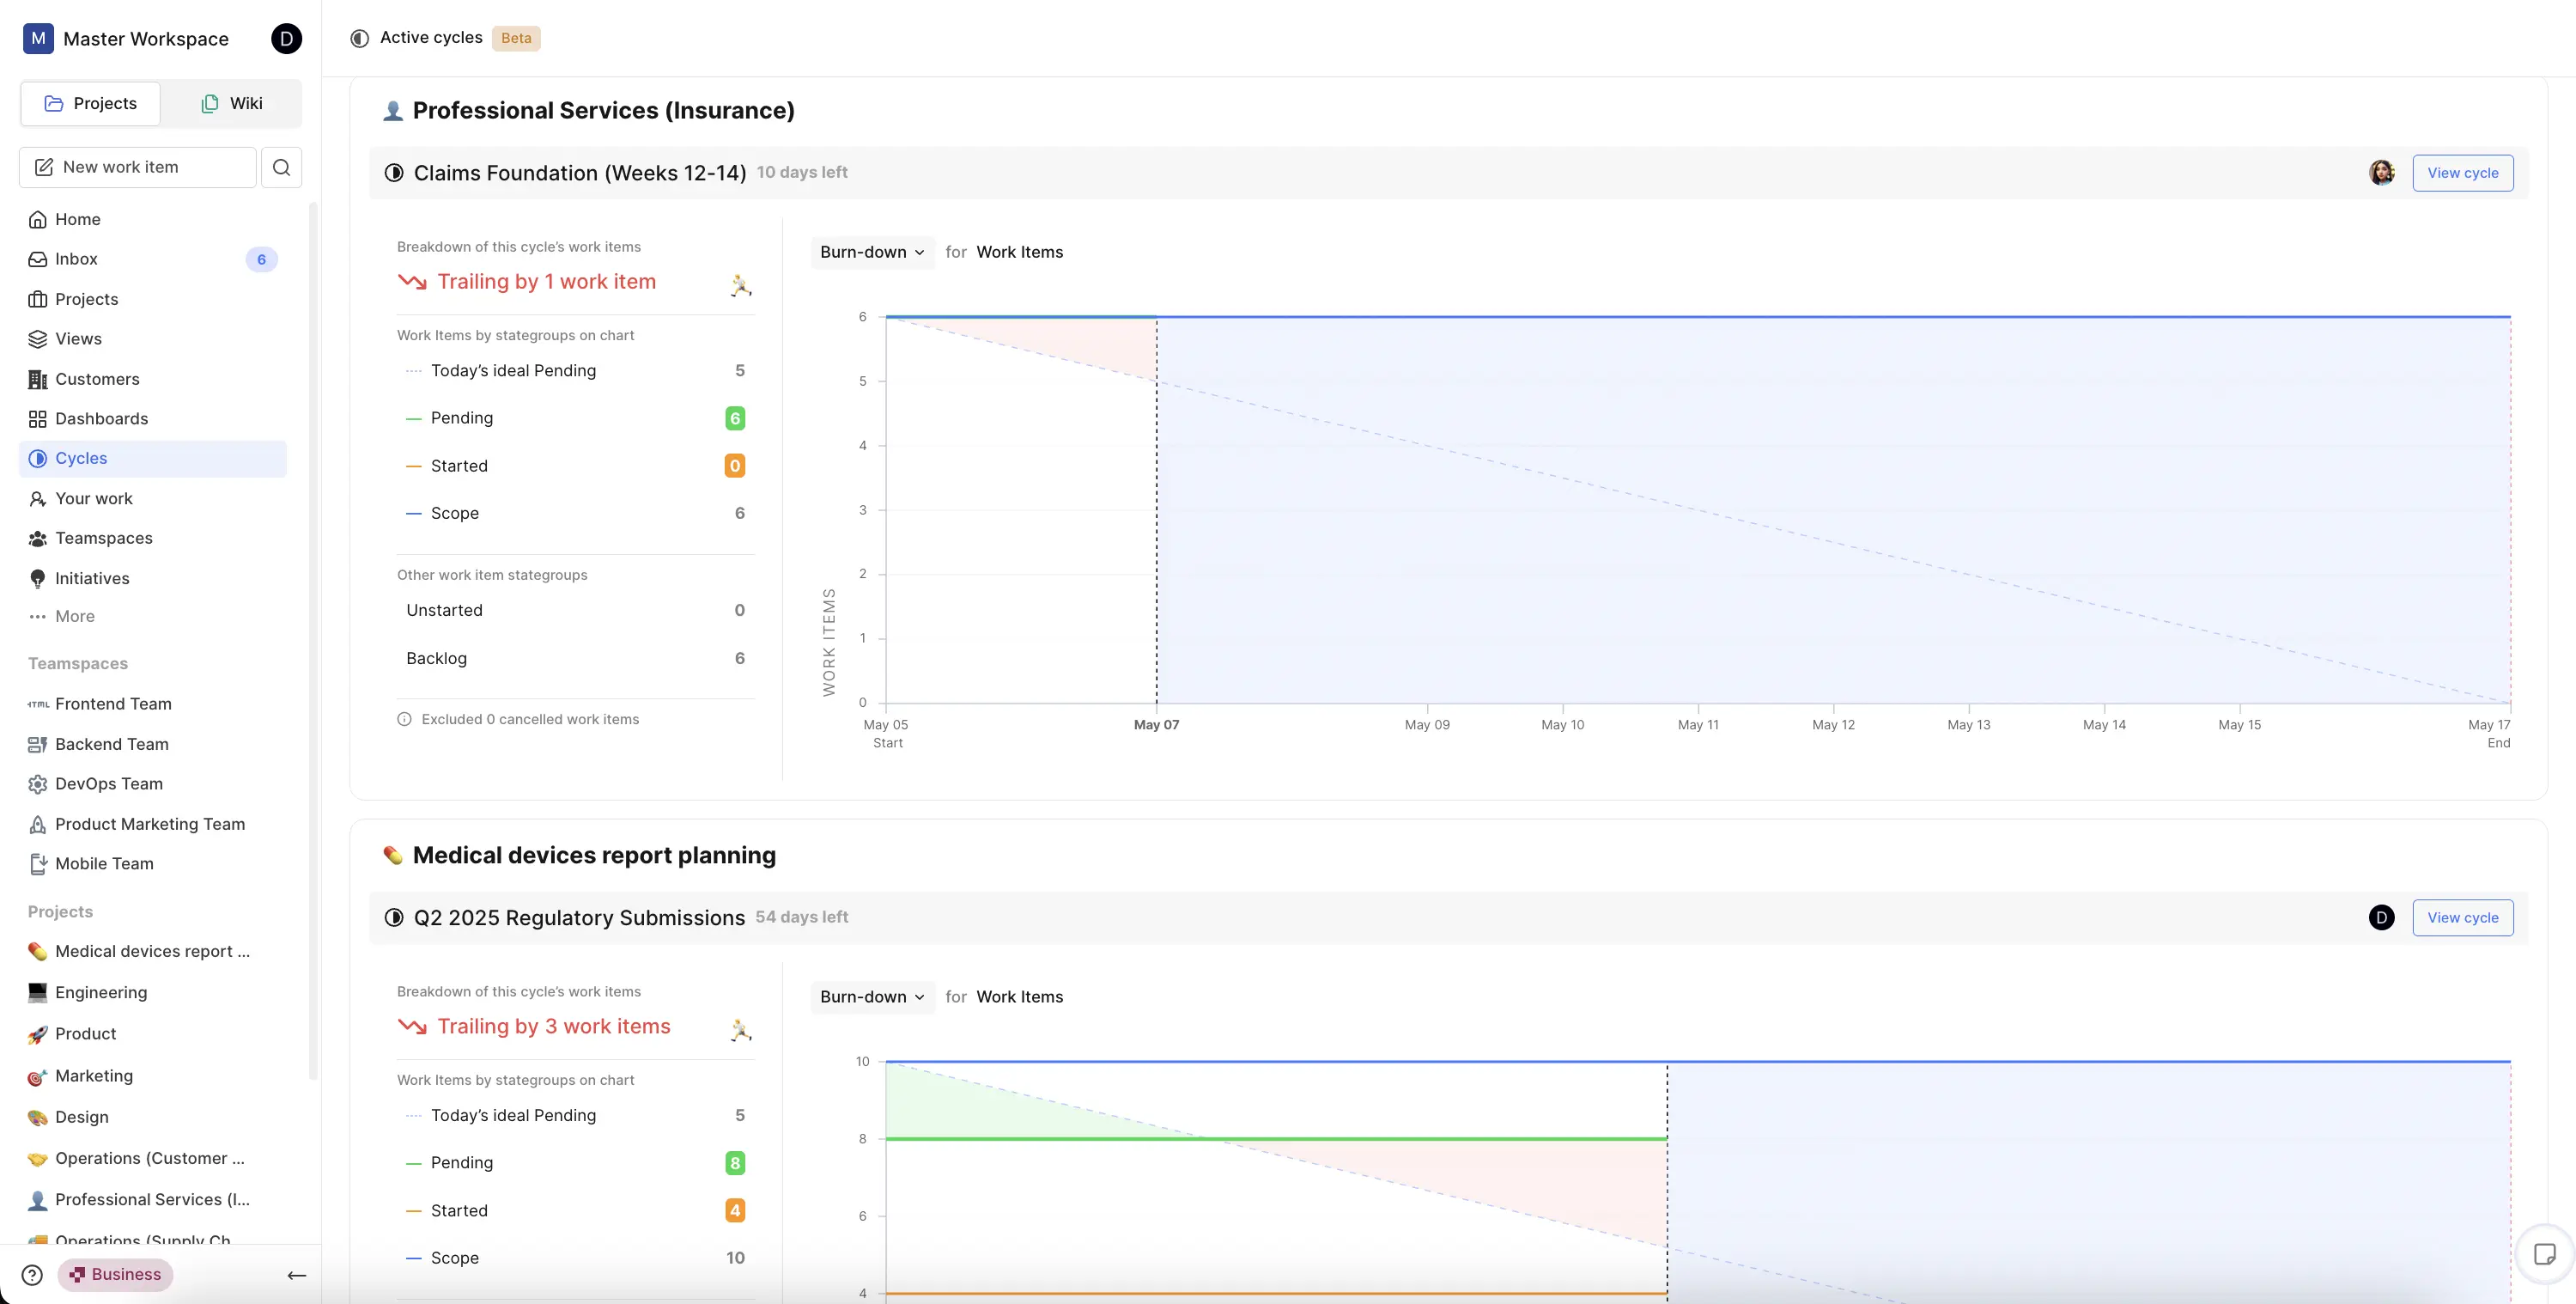Click the 'Unstarted' row with count 0

(575, 611)
